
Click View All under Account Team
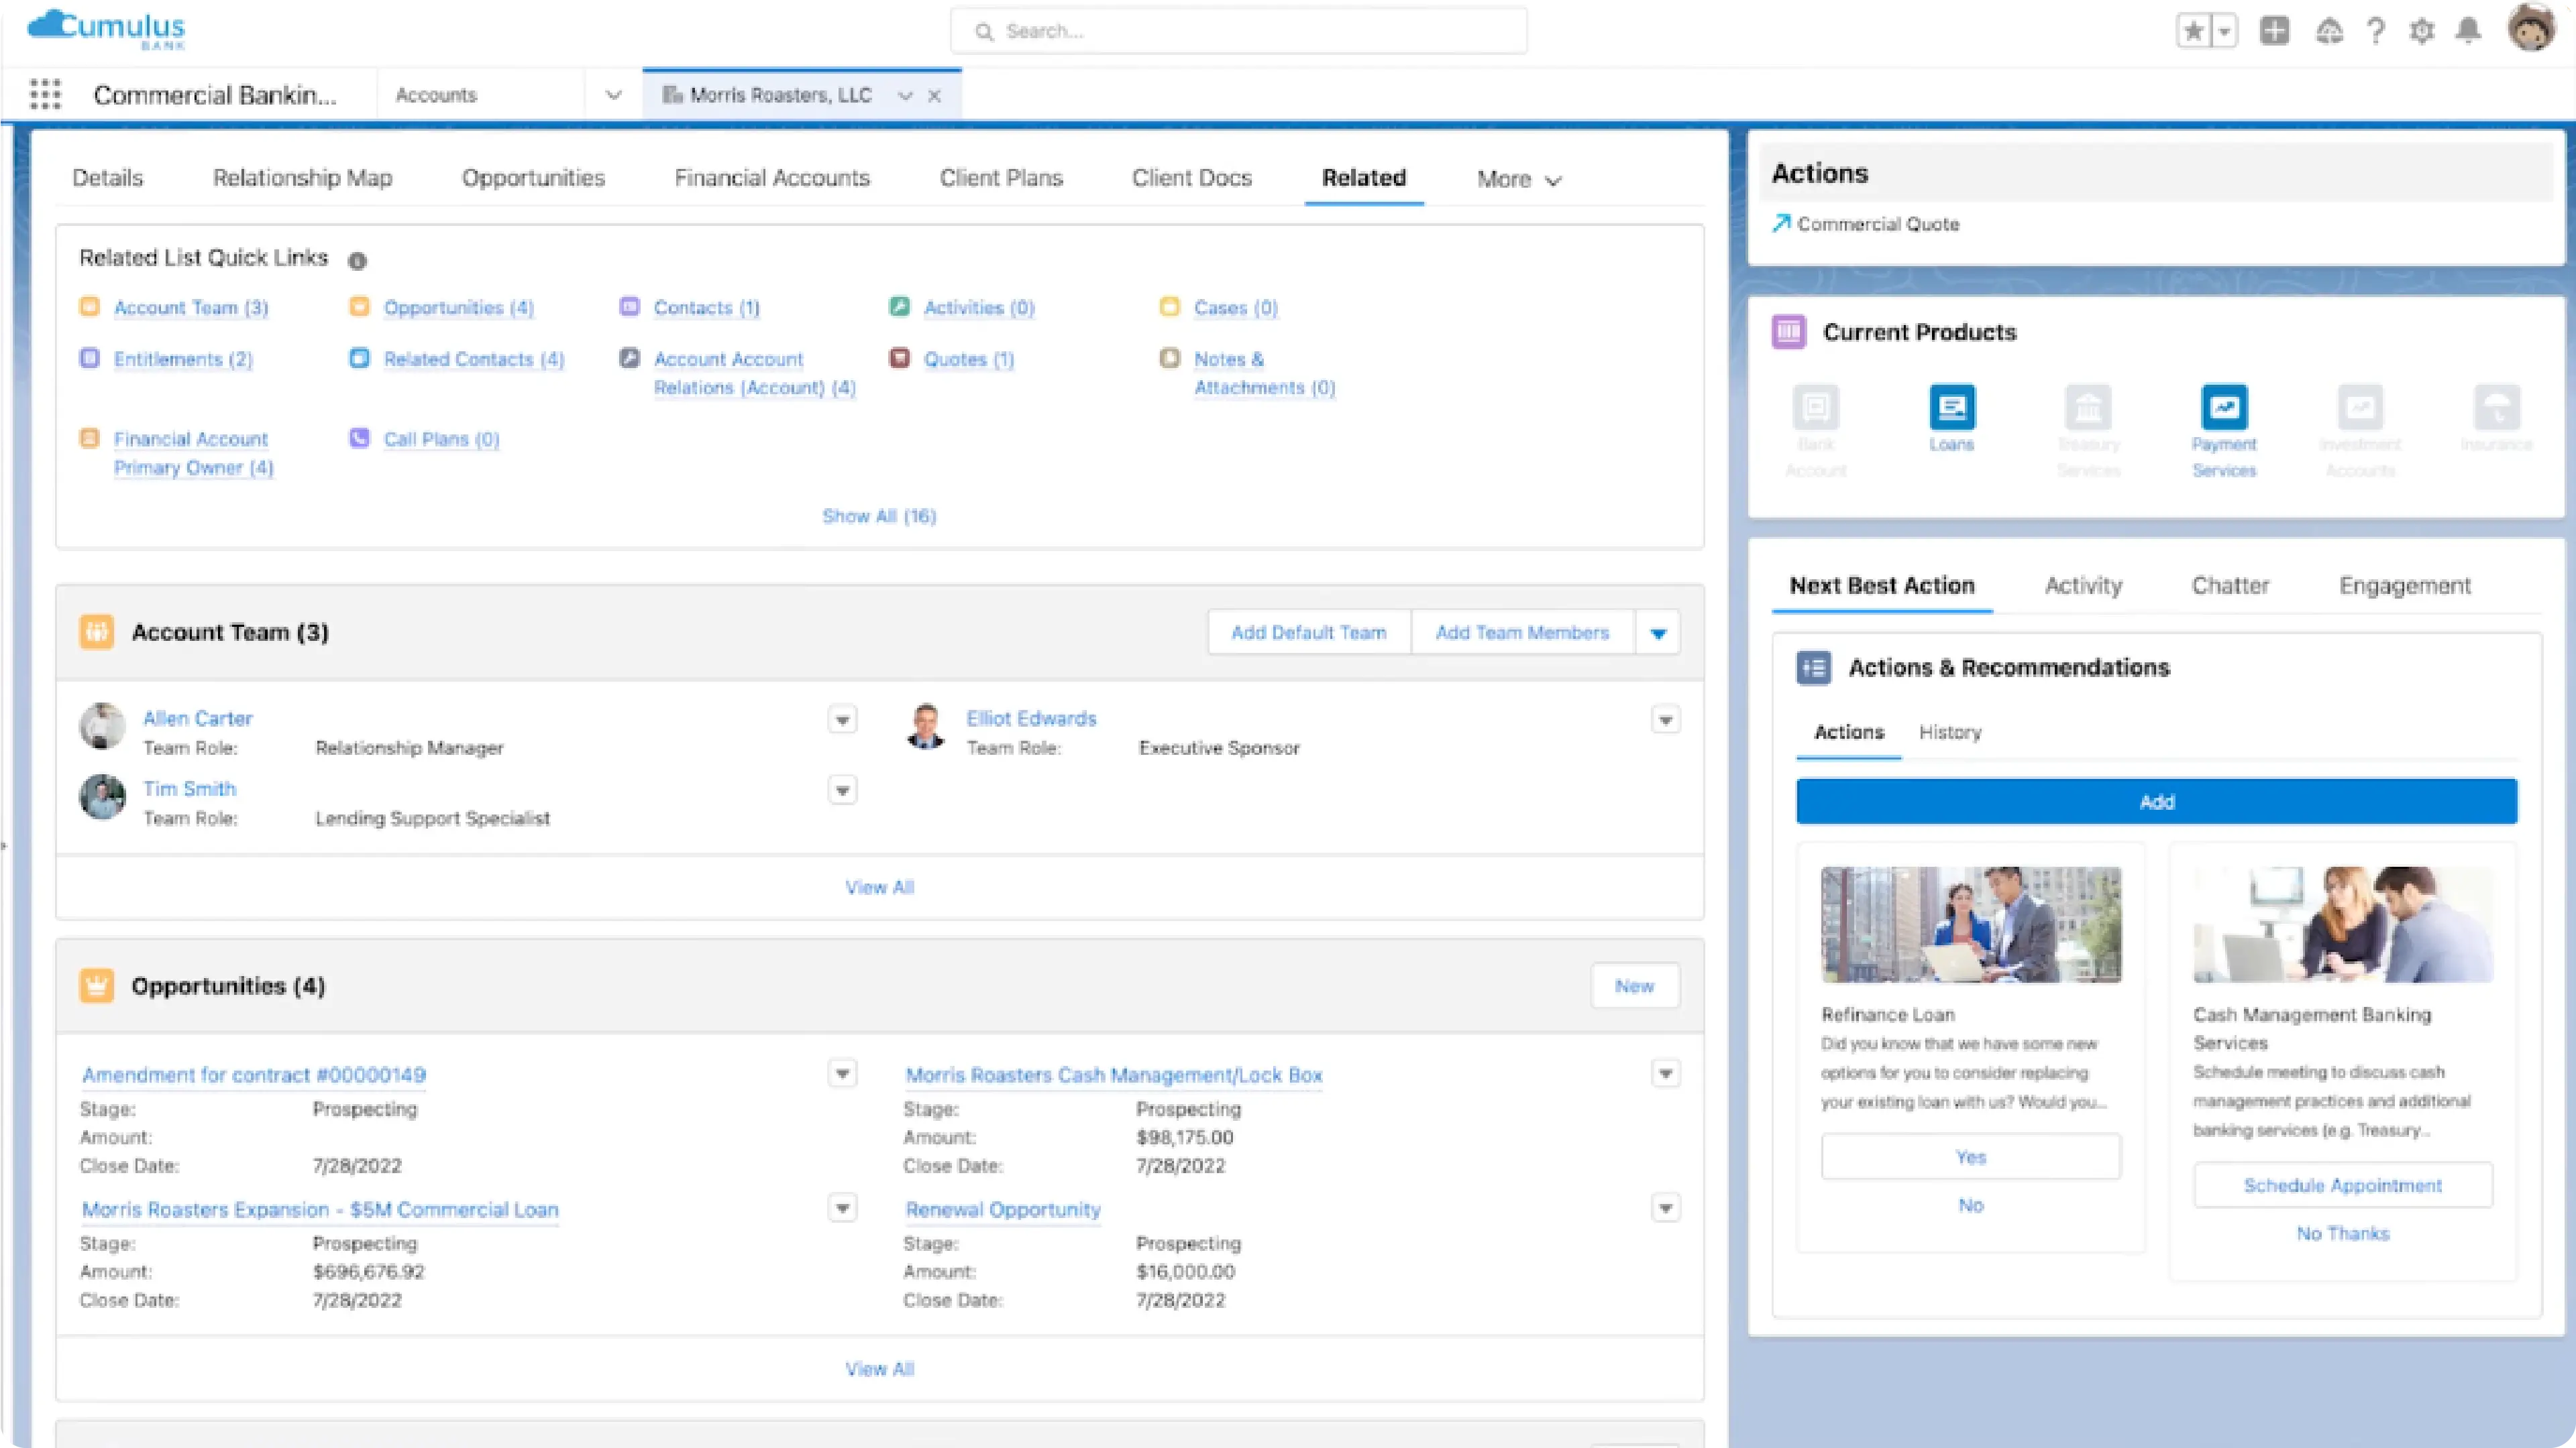tap(879, 888)
